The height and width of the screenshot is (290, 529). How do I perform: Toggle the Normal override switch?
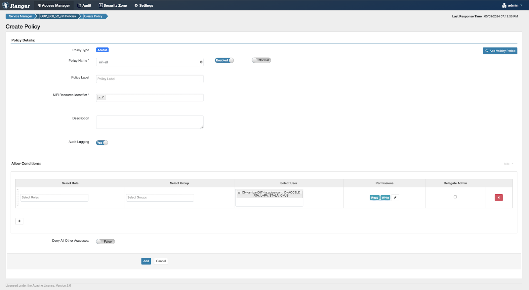(x=261, y=60)
